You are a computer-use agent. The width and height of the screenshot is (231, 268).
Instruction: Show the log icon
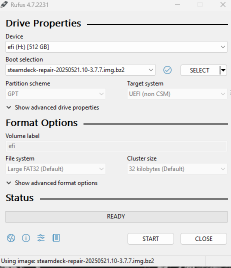tap(56, 238)
